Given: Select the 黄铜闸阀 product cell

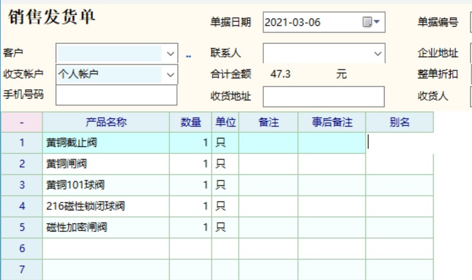Looking at the screenshot, I should [x=105, y=164].
